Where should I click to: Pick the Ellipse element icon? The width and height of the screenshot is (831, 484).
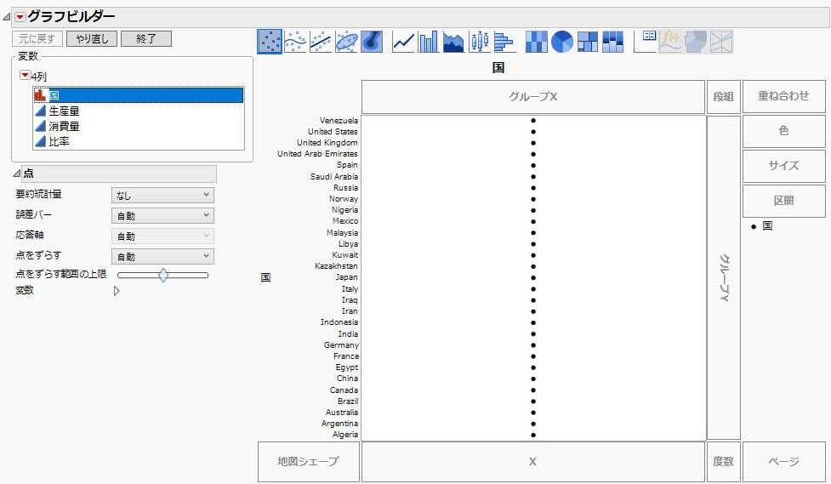(346, 41)
